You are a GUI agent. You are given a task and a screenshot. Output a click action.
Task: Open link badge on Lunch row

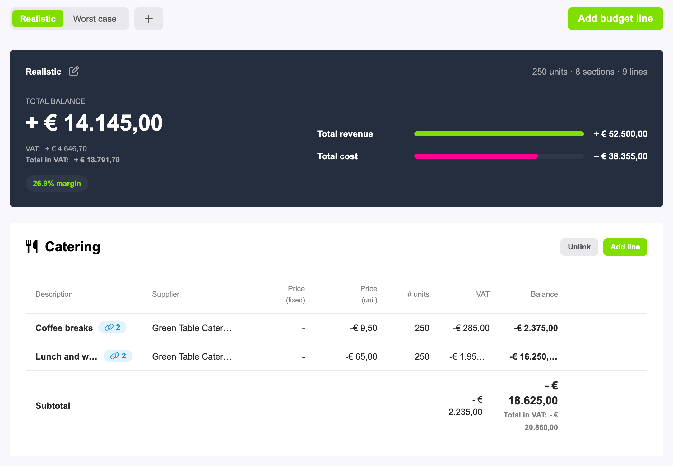click(x=118, y=356)
